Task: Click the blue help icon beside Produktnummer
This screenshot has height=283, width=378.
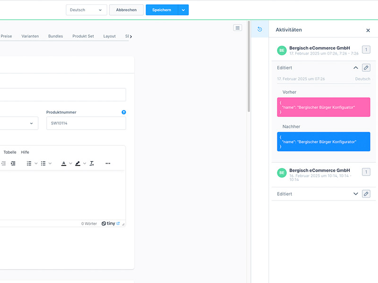Action: click(124, 112)
